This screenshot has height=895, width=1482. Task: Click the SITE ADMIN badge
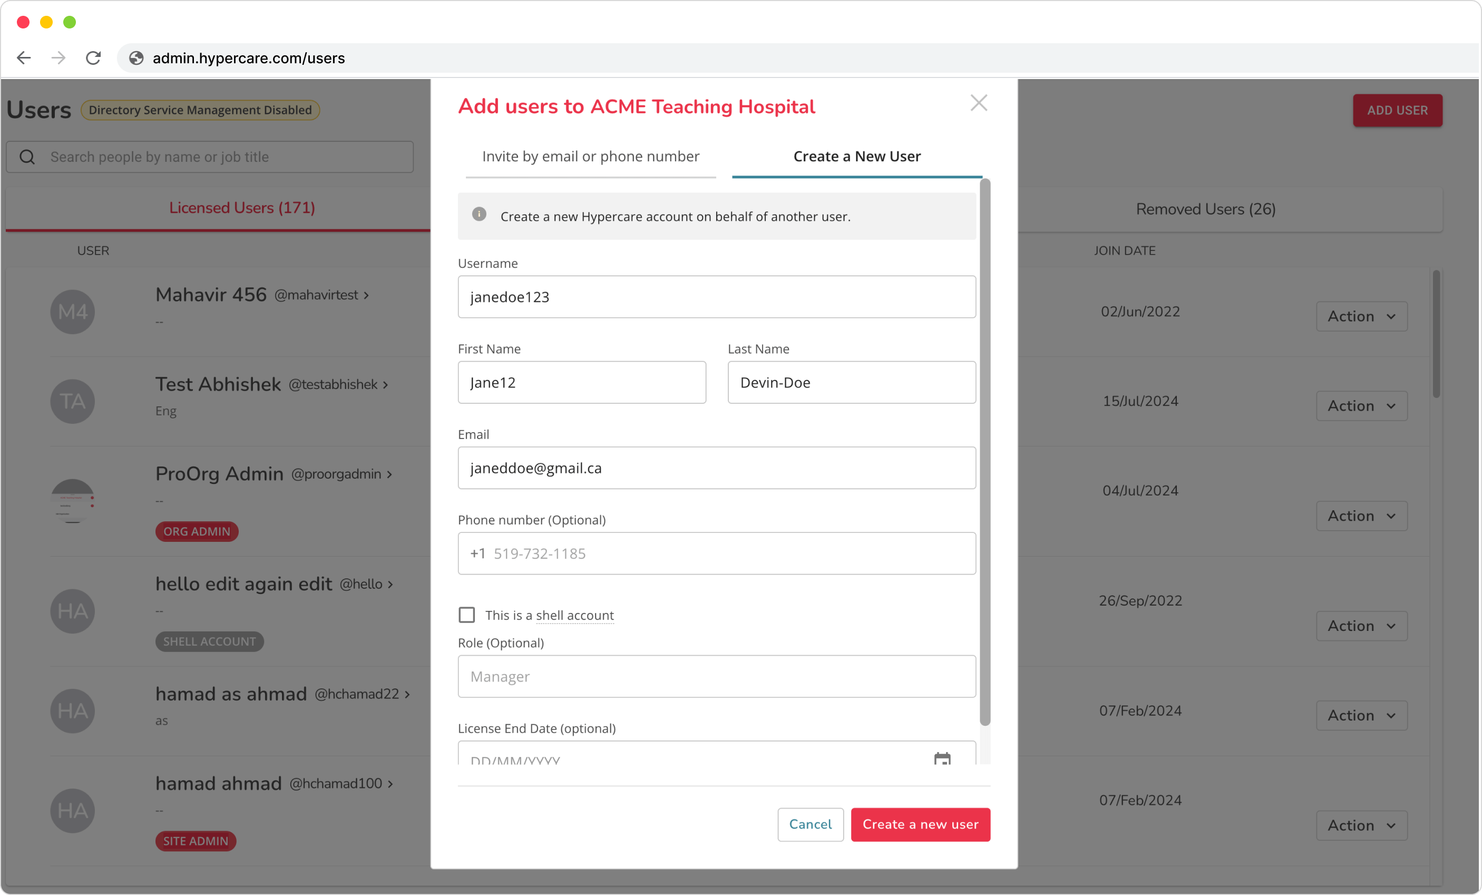[x=196, y=841]
